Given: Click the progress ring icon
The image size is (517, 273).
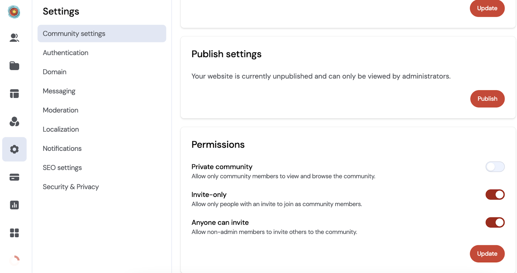Looking at the screenshot, I should click(14, 260).
